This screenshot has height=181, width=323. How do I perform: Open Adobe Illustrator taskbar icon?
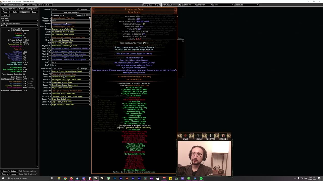[x=127, y=178]
